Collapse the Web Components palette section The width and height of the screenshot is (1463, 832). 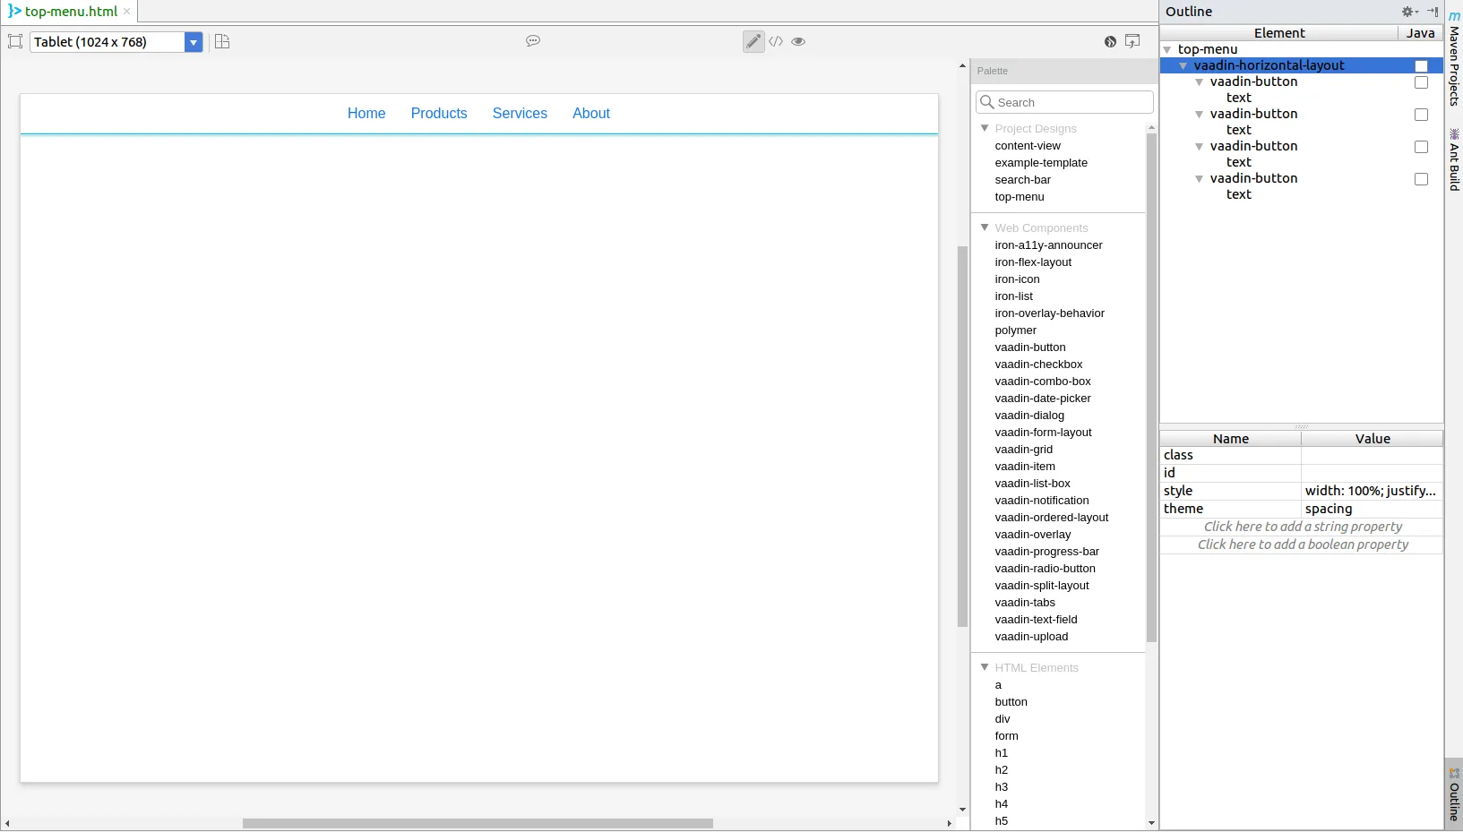click(x=985, y=227)
